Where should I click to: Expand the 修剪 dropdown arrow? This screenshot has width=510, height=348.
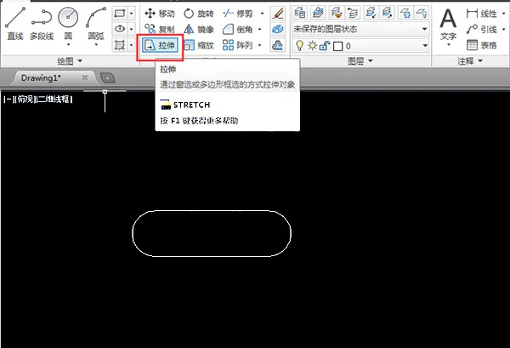262,14
